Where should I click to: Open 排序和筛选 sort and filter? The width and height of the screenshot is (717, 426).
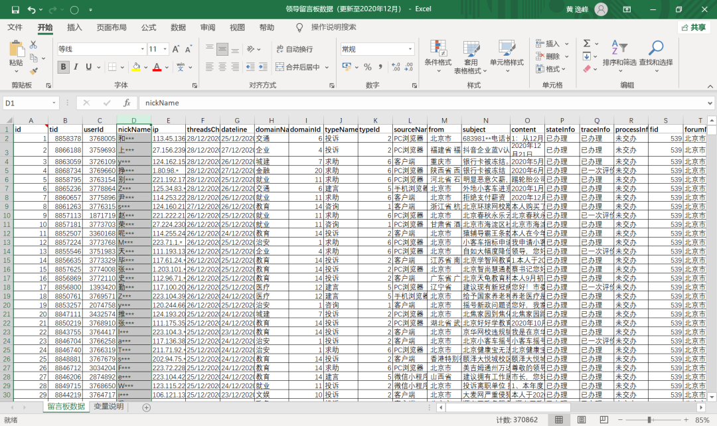click(x=619, y=55)
